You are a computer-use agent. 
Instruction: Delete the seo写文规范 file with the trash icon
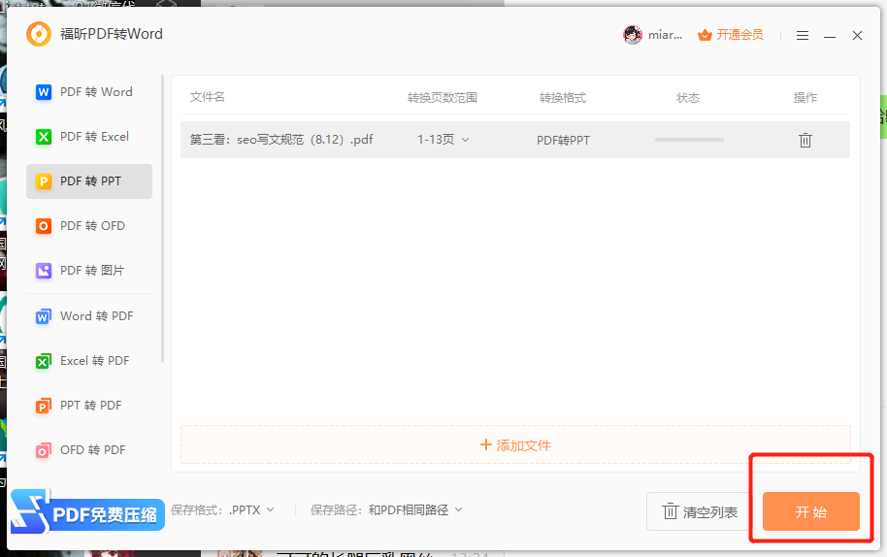[x=805, y=140]
